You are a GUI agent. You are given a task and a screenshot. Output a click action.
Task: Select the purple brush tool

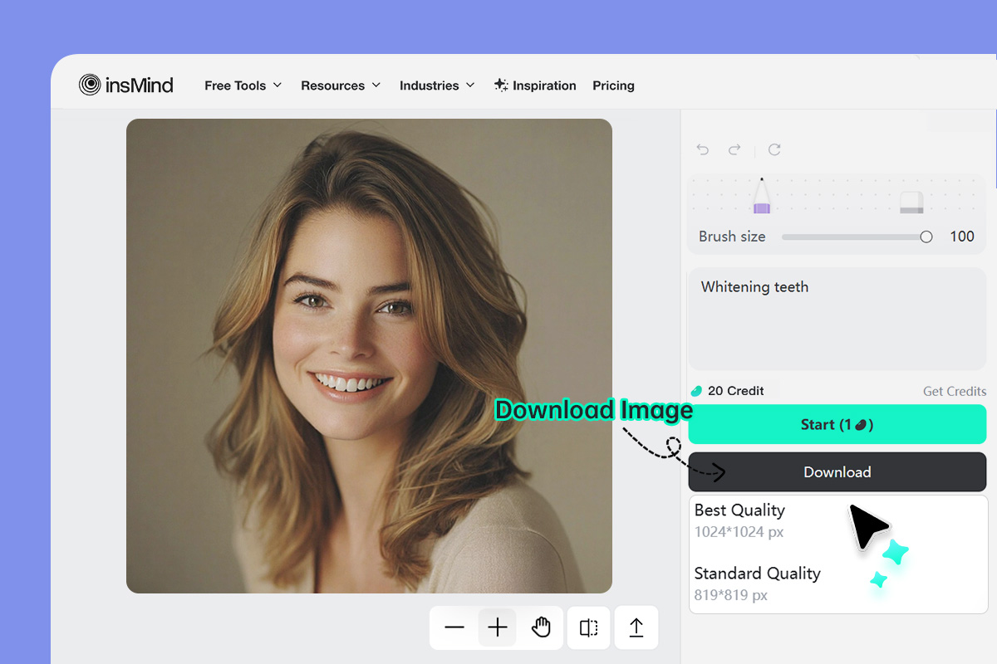(x=762, y=197)
